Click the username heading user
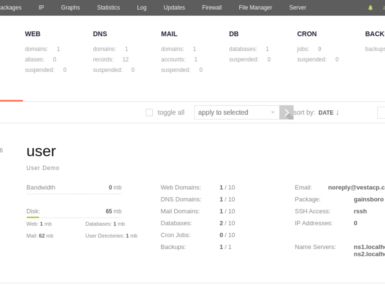385x289 pixels. coord(41,151)
